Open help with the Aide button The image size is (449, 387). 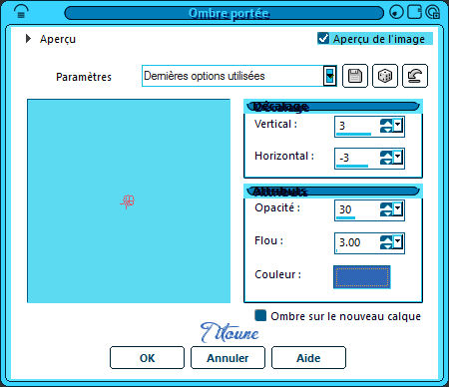point(308,358)
